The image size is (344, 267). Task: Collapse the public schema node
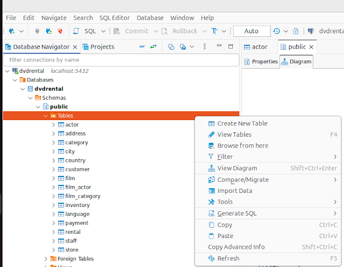click(x=38, y=107)
